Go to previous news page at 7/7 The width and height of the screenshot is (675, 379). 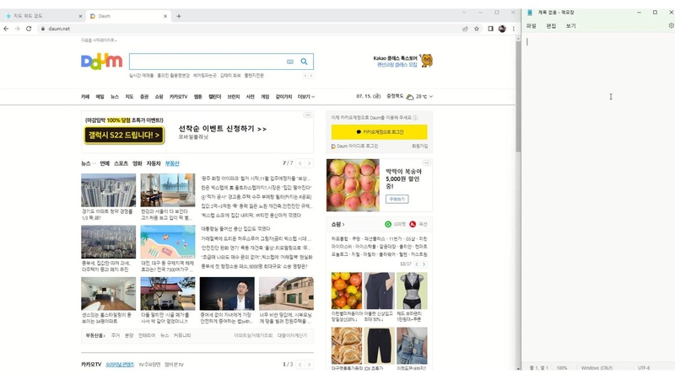pos(300,163)
